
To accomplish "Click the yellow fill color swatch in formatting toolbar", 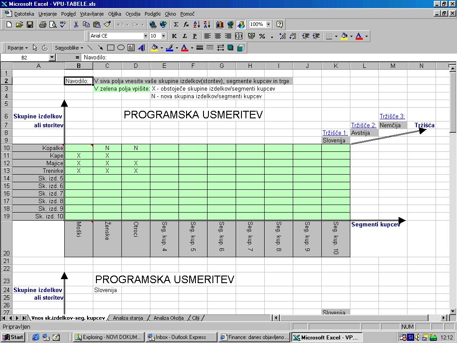I will point(344,36).
